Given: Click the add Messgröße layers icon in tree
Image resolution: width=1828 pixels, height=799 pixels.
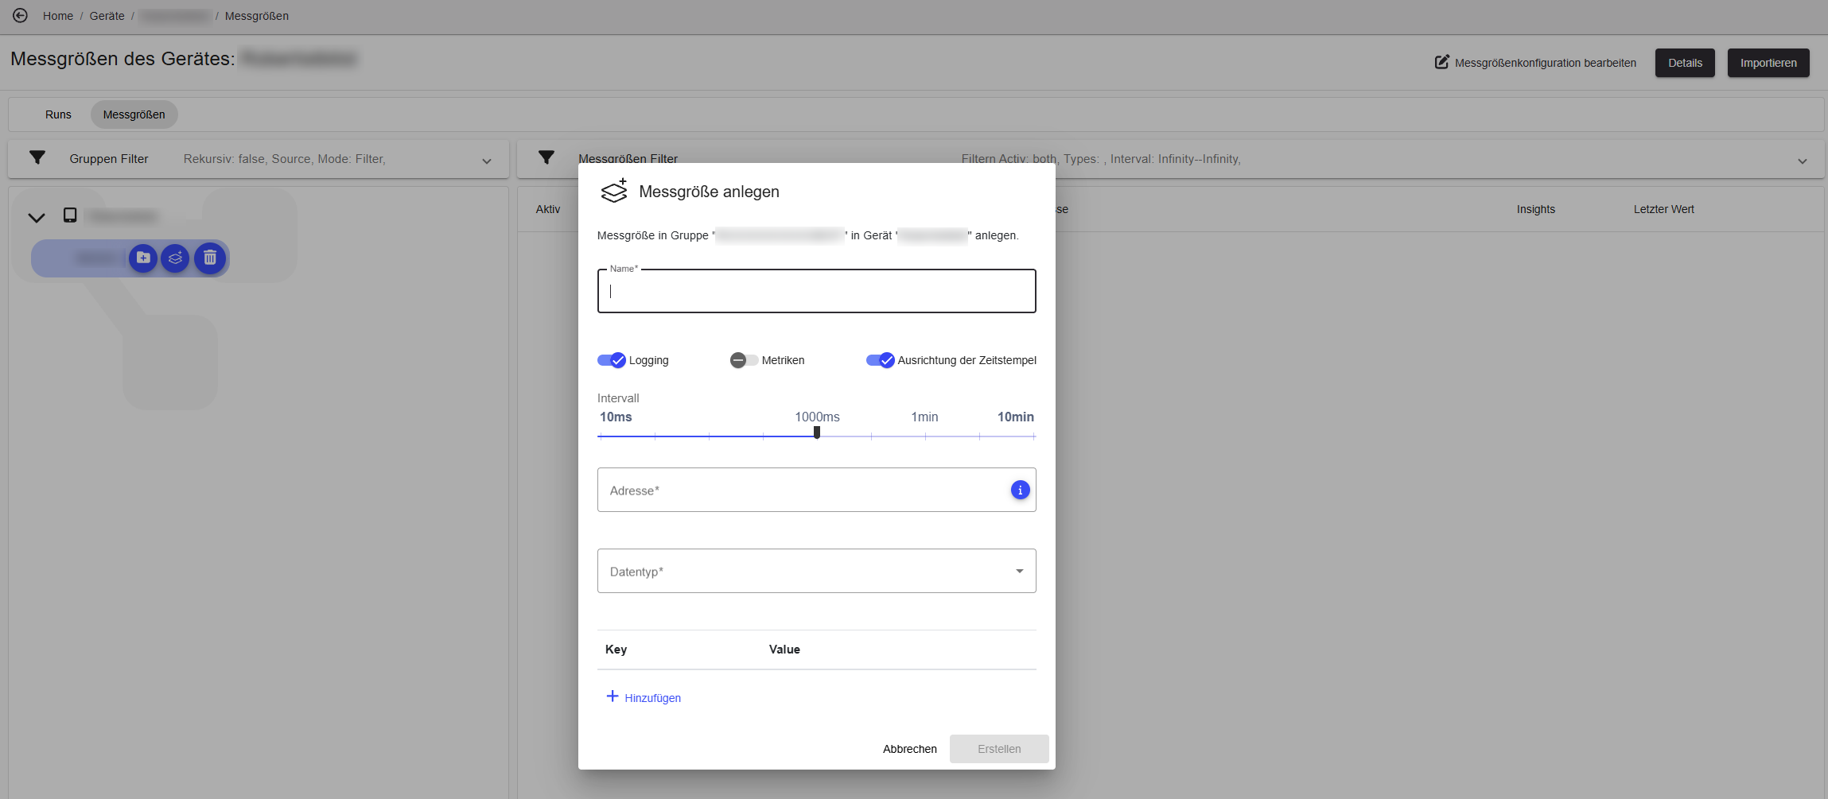Looking at the screenshot, I should [x=176, y=258].
